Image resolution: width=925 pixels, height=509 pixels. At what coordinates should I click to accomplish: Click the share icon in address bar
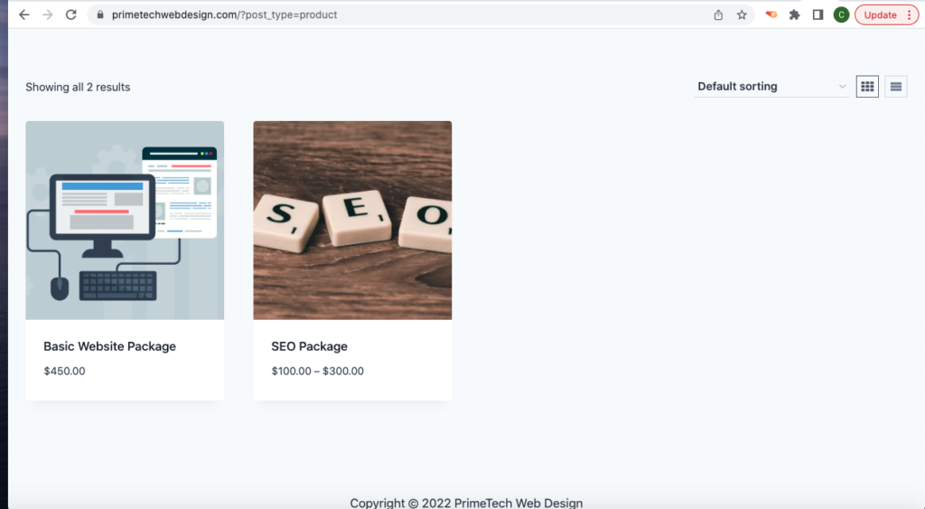pyautogui.click(x=718, y=14)
